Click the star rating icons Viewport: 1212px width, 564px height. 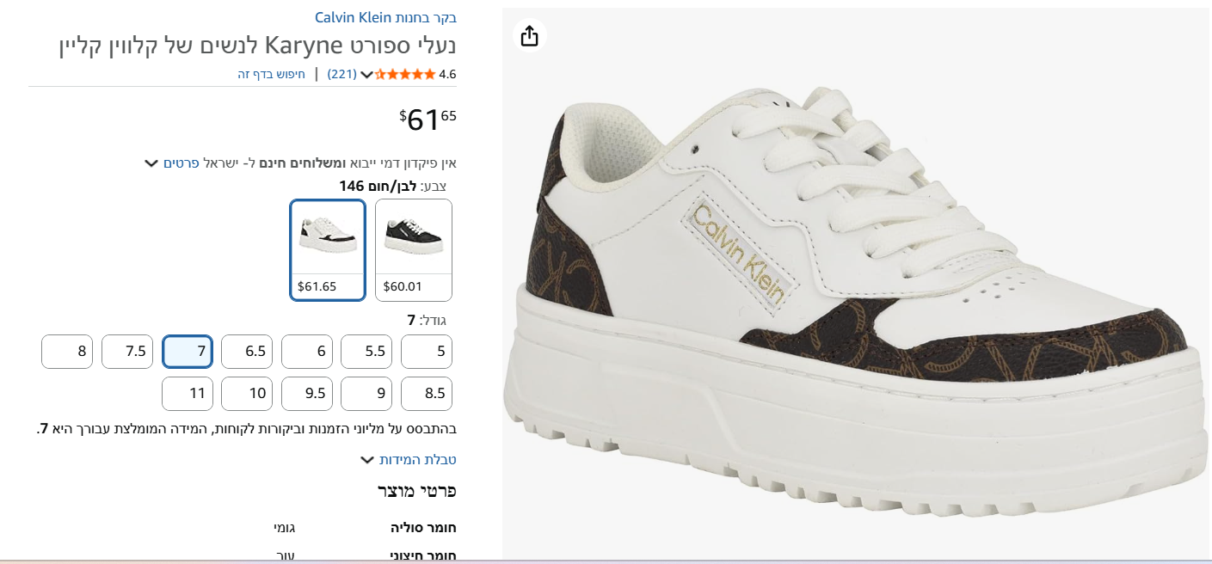point(405,74)
